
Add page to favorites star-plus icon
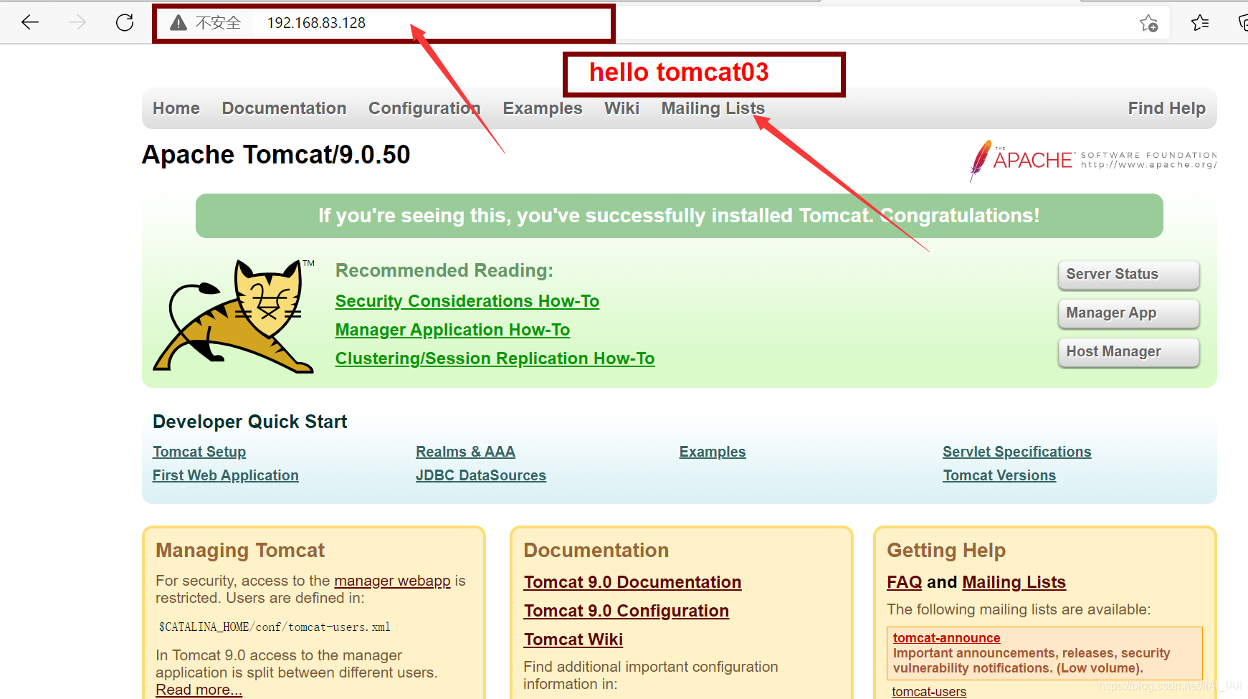point(1148,23)
